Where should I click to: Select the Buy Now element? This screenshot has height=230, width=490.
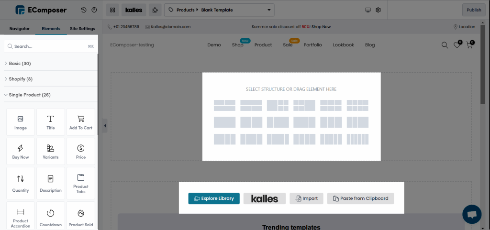(x=21, y=152)
